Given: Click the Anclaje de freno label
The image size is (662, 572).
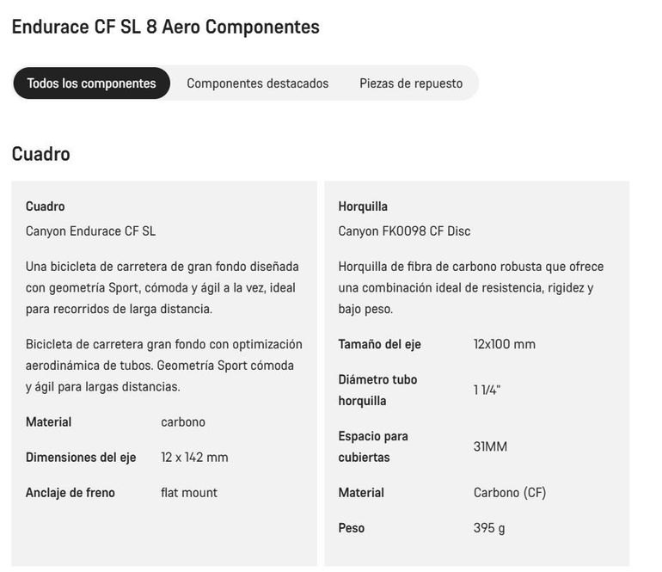Looking at the screenshot, I should click(x=70, y=493).
